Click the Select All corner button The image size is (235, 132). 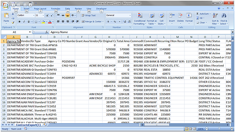(4, 37)
